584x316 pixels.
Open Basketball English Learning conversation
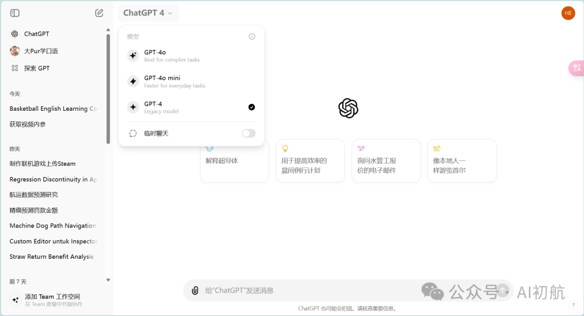click(x=53, y=109)
